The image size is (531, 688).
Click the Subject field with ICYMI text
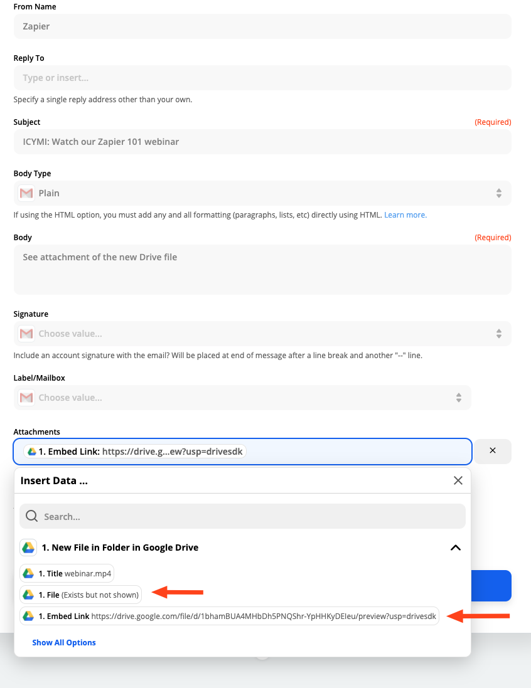pos(262,142)
